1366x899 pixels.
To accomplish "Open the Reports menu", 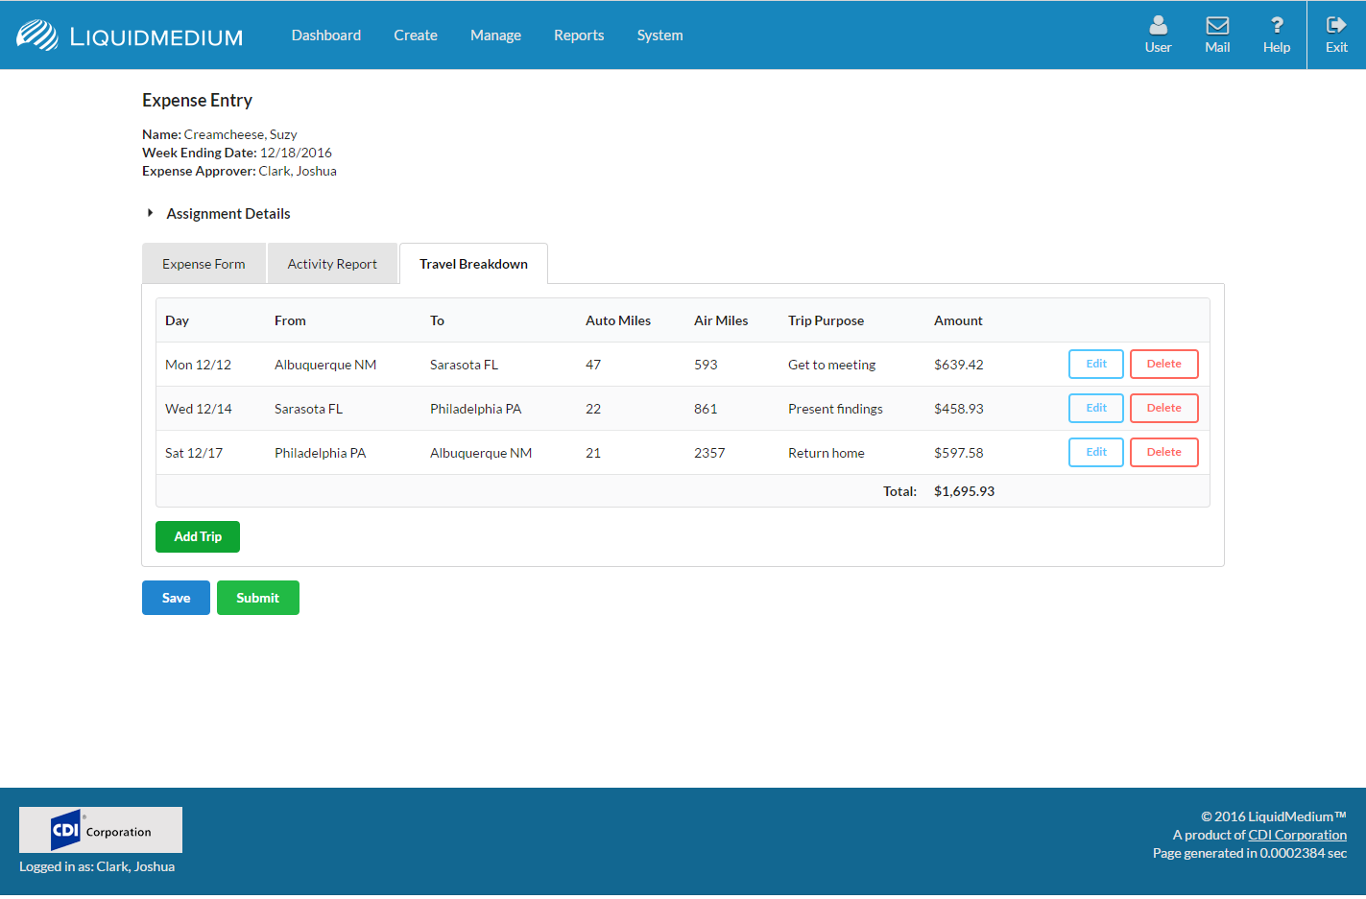I will (x=579, y=35).
